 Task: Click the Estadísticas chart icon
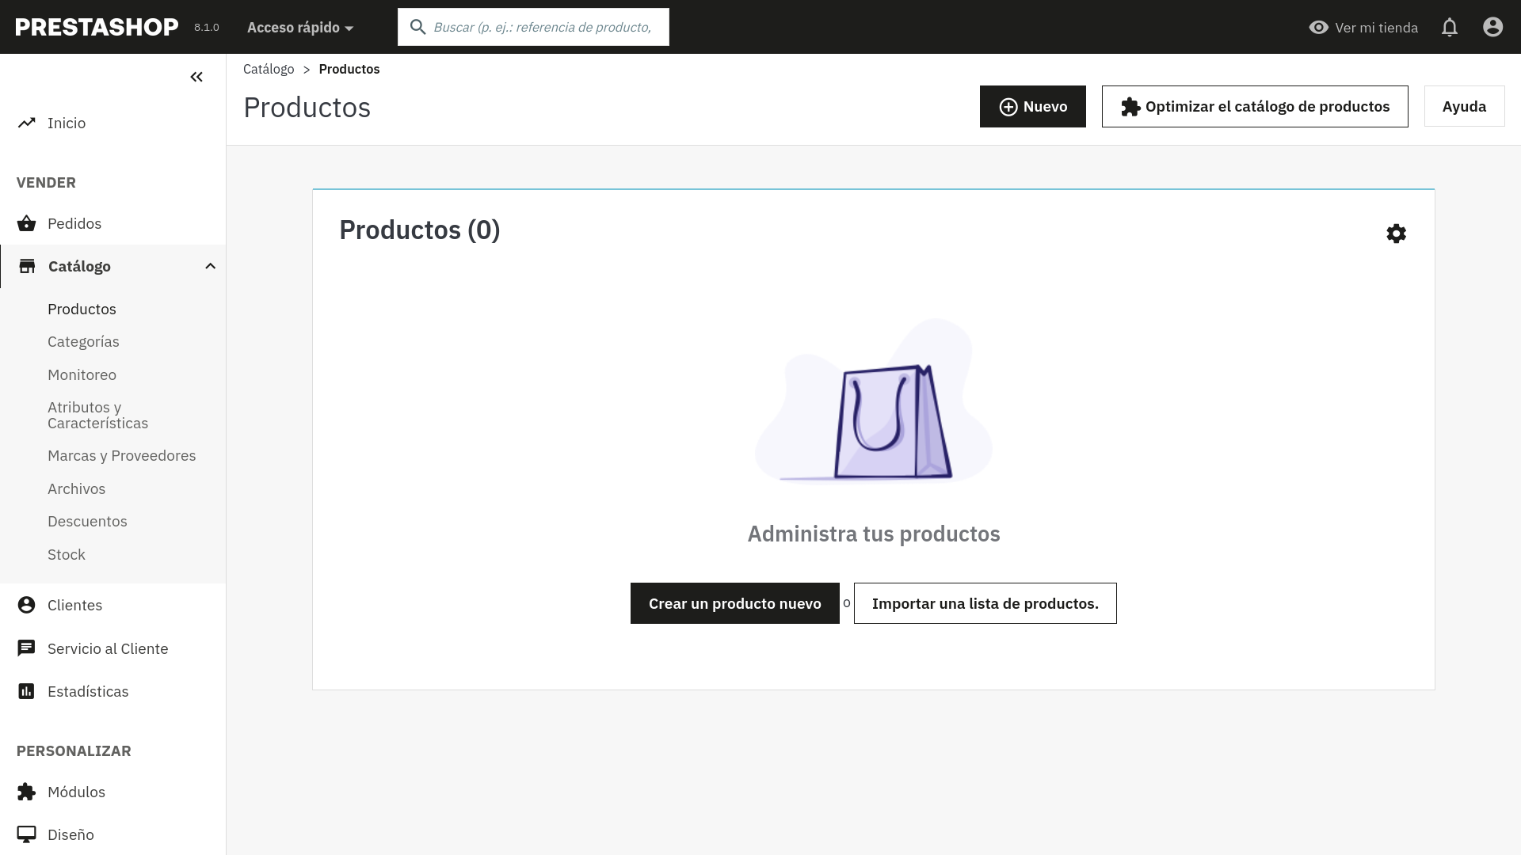[x=27, y=691]
